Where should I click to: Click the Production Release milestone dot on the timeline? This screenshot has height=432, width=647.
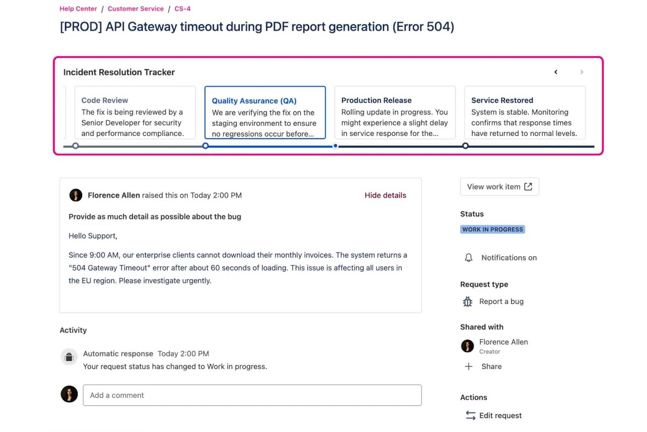[335, 146]
